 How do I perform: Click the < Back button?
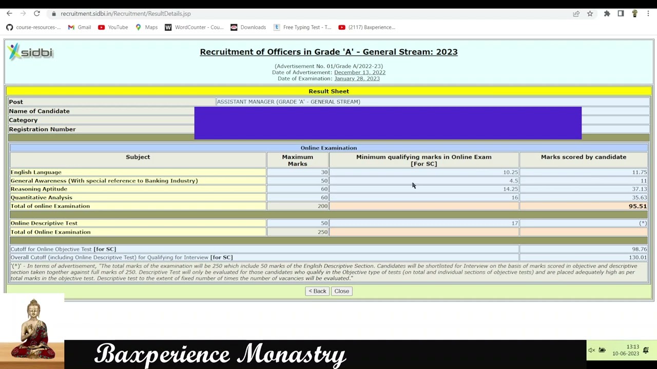click(317, 291)
